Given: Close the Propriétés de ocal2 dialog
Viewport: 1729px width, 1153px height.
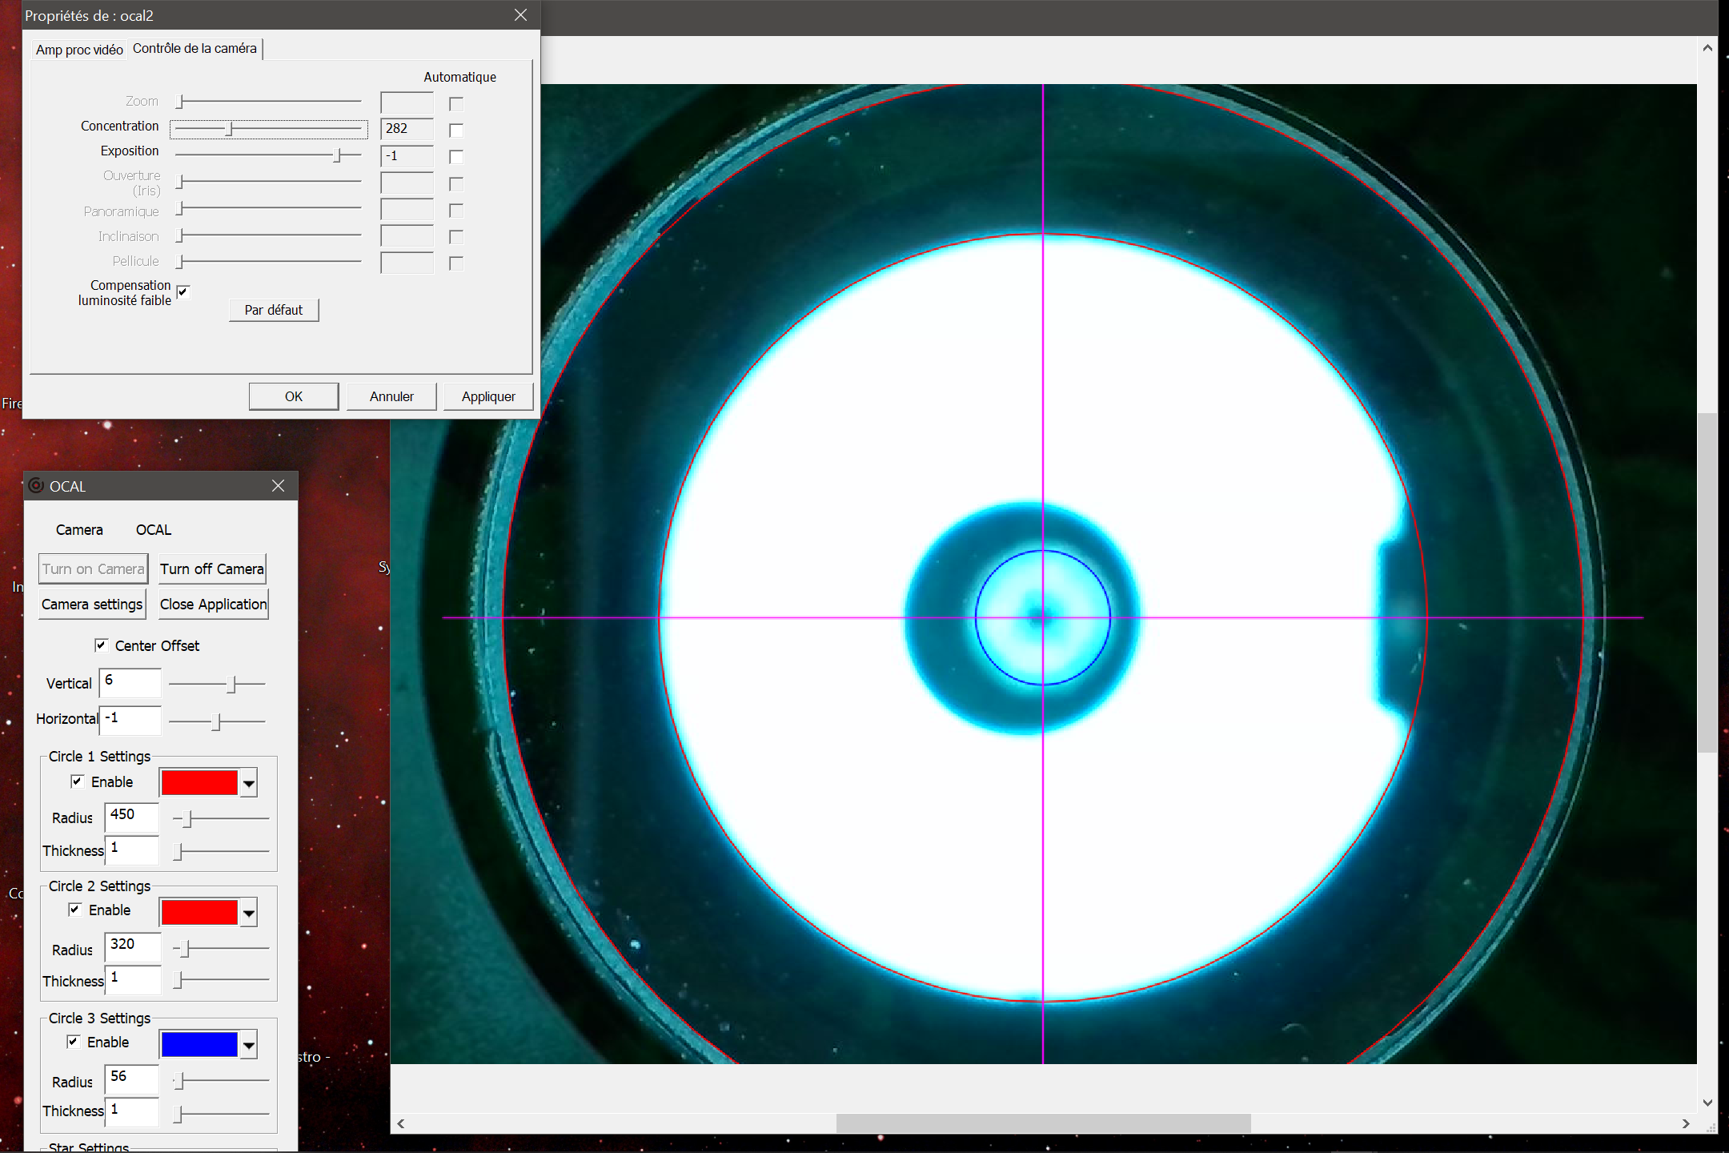Looking at the screenshot, I should pos(520,15).
